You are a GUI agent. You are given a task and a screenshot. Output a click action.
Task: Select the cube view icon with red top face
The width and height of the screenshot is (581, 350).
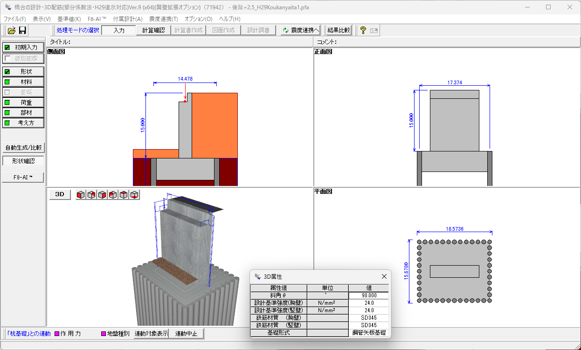click(x=124, y=195)
